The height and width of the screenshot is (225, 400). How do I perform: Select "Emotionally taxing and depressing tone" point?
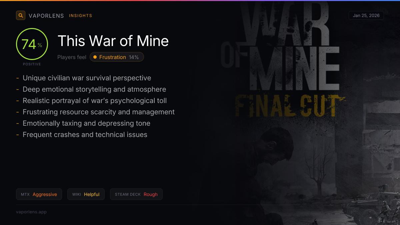86,123
